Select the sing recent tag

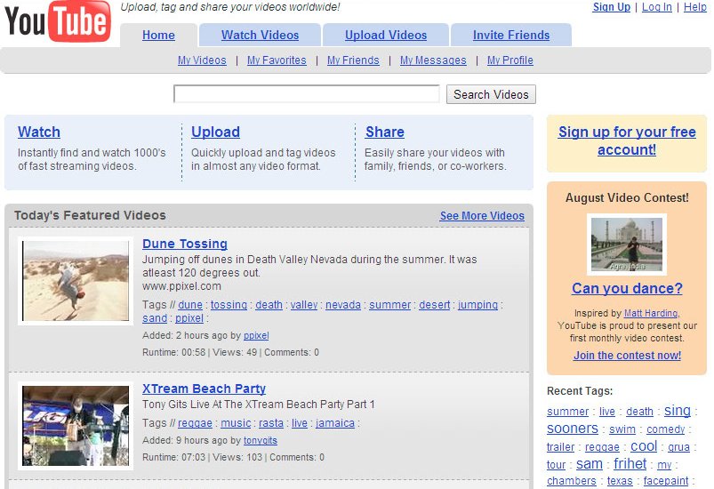(x=678, y=410)
